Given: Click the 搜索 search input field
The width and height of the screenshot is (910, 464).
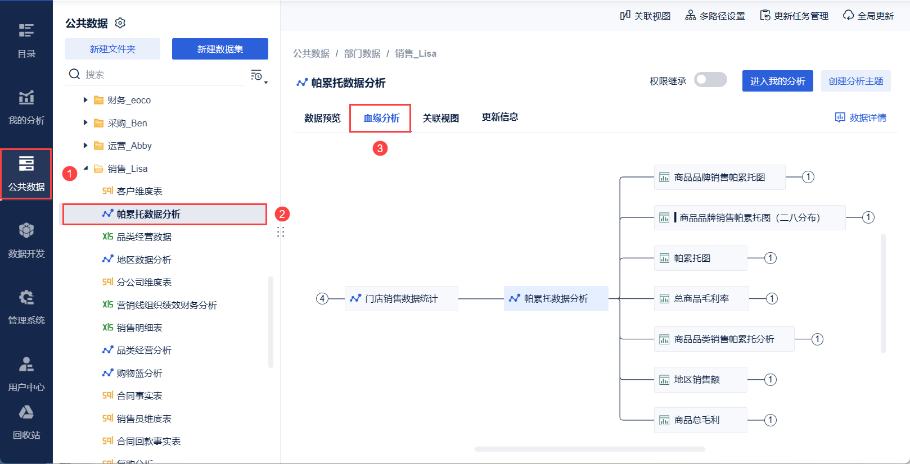Looking at the screenshot, I should point(163,74).
